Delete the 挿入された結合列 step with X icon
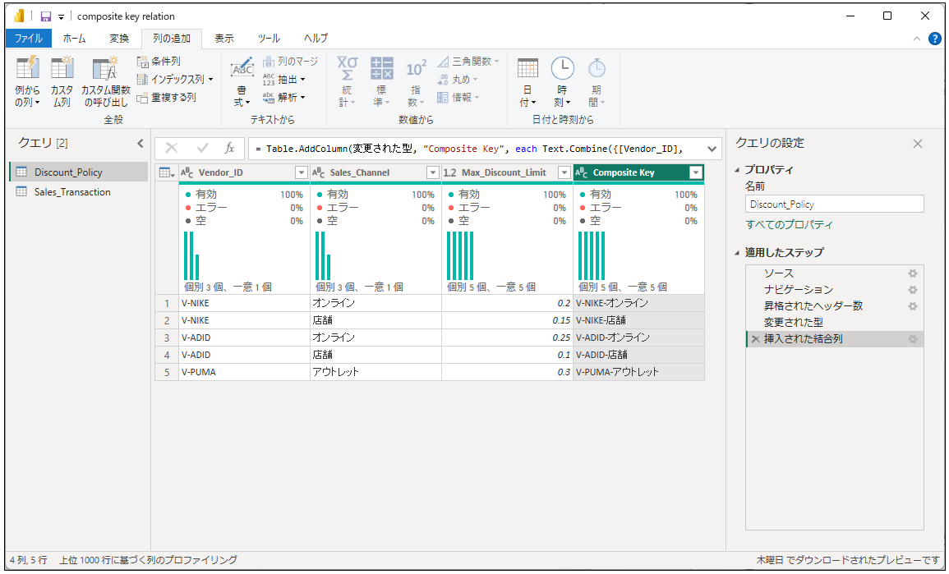The width and height of the screenshot is (949, 574). coord(754,339)
